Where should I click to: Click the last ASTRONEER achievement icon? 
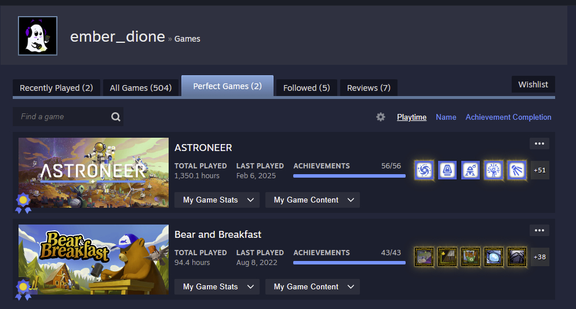517,170
